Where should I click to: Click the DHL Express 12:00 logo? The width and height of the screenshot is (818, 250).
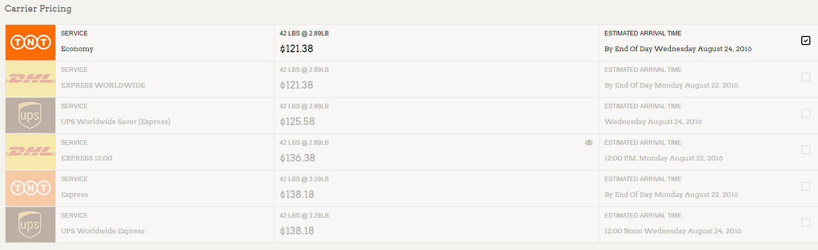point(30,152)
